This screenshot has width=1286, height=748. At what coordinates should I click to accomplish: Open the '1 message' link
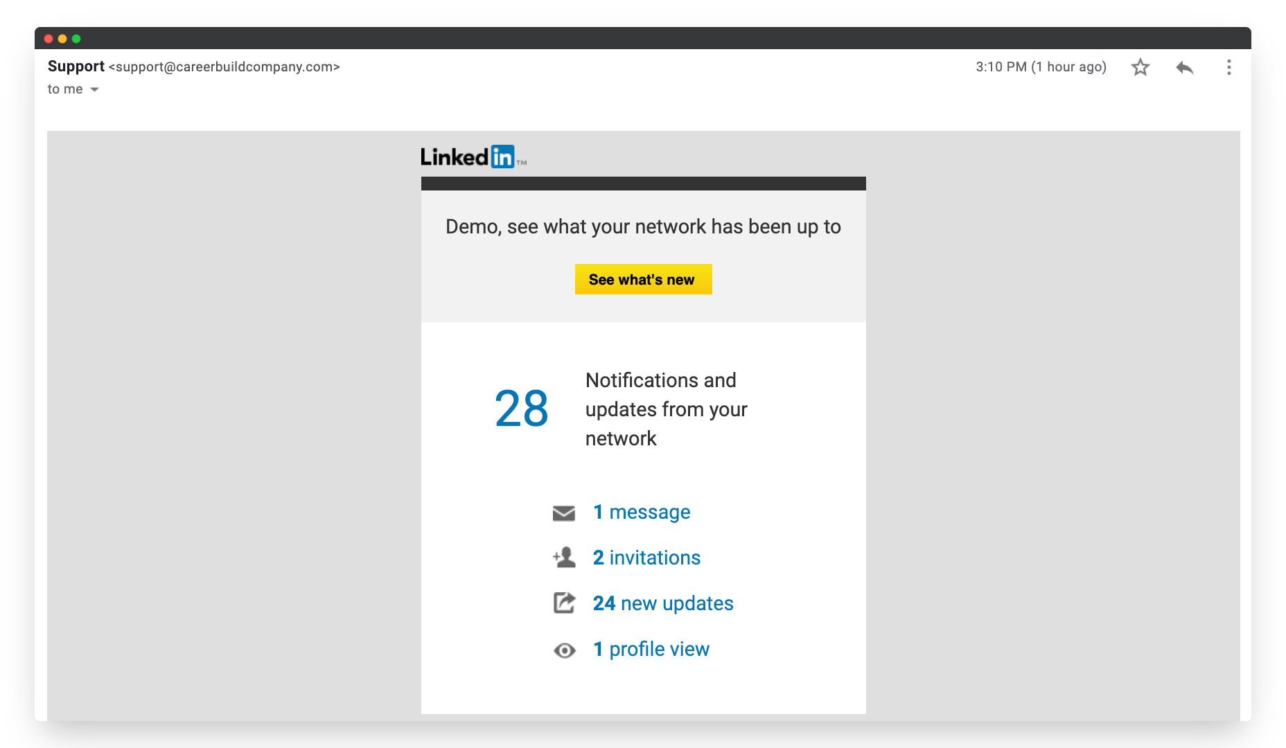click(641, 513)
